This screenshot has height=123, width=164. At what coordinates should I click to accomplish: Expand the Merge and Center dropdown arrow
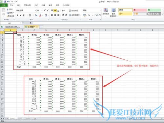pyautogui.click(x=81, y=15)
